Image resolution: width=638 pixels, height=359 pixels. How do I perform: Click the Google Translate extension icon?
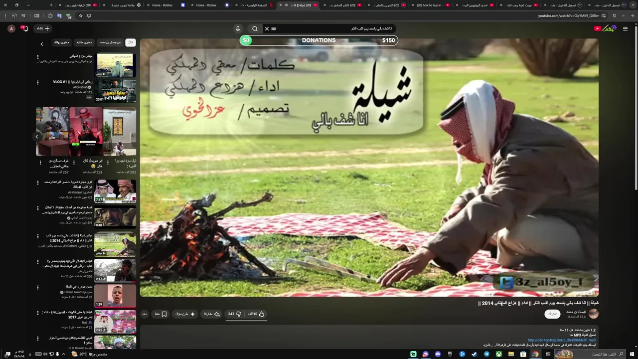59,15
